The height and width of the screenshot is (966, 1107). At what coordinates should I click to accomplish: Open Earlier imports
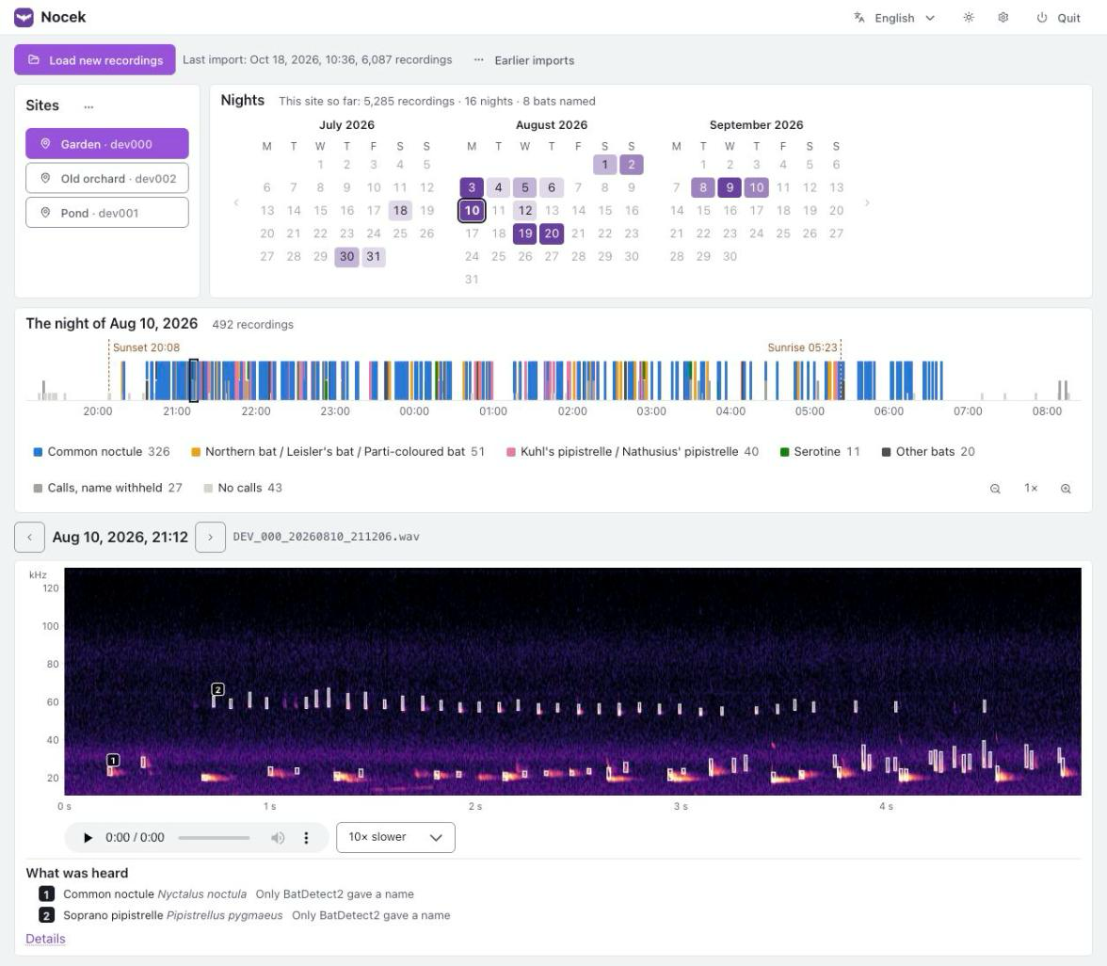tap(523, 60)
